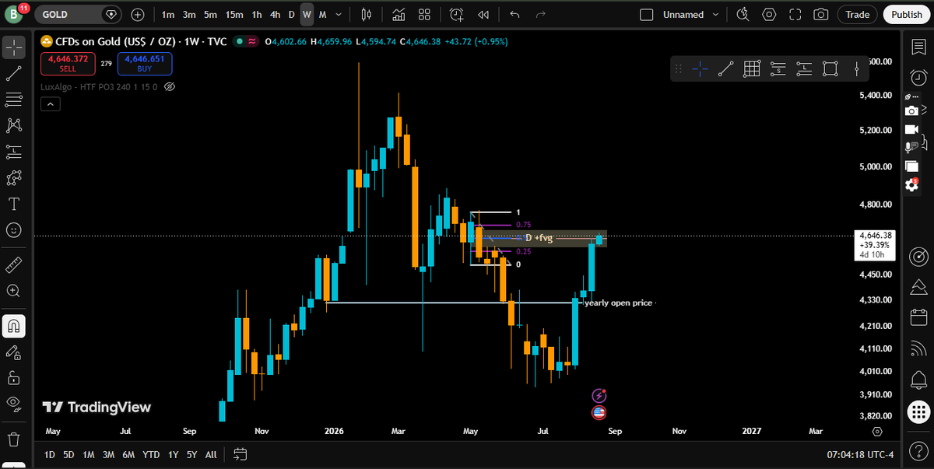Select the trend line tool in left sidebar

click(13, 74)
